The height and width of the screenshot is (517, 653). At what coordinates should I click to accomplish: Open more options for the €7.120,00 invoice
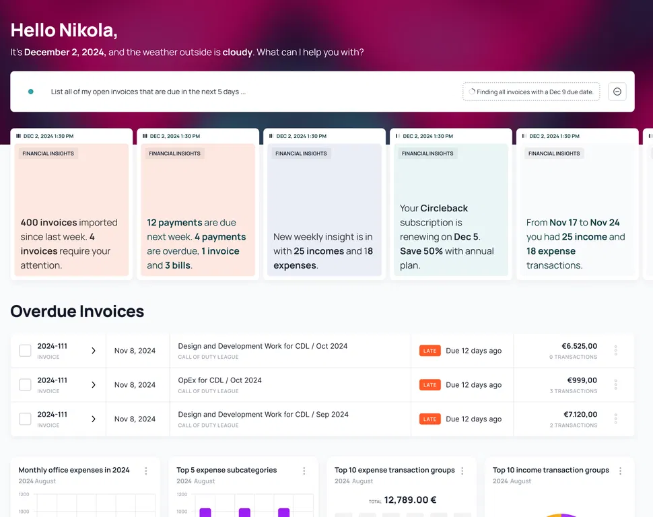pyautogui.click(x=615, y=419)
